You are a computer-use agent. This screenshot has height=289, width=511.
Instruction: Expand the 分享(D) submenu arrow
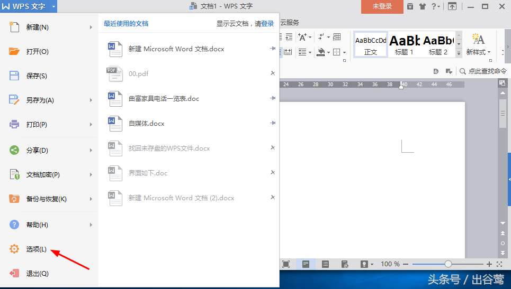coord(91,150)
